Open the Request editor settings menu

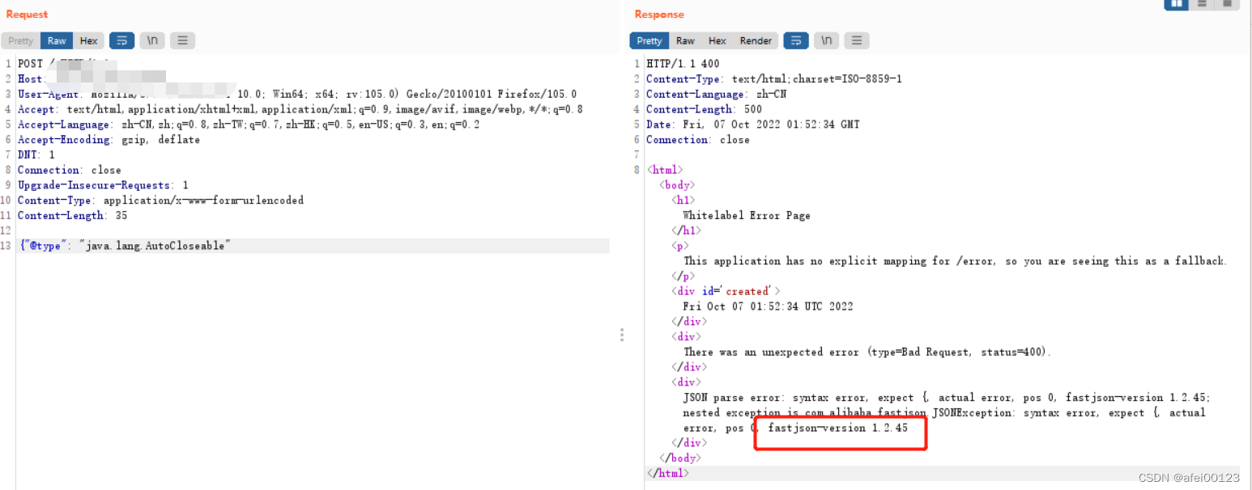click(182, 40)
